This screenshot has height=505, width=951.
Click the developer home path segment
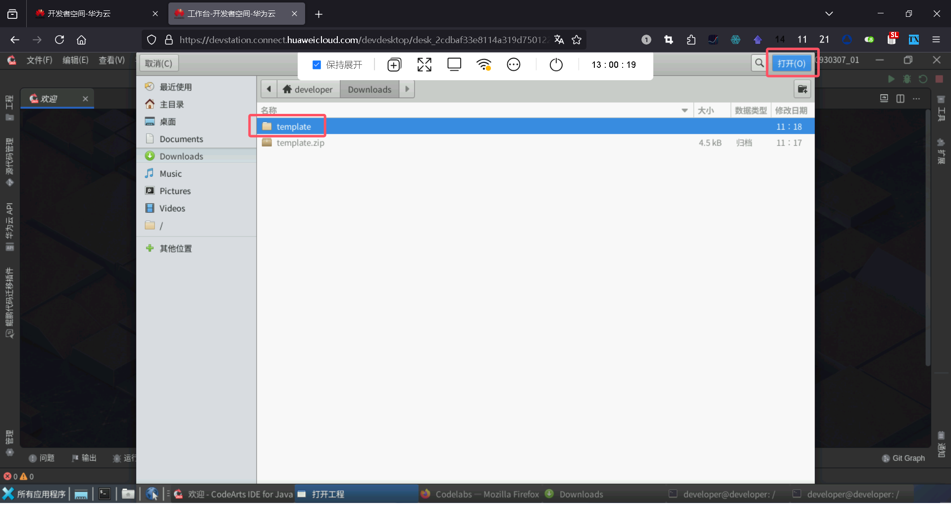coord(308,89)
